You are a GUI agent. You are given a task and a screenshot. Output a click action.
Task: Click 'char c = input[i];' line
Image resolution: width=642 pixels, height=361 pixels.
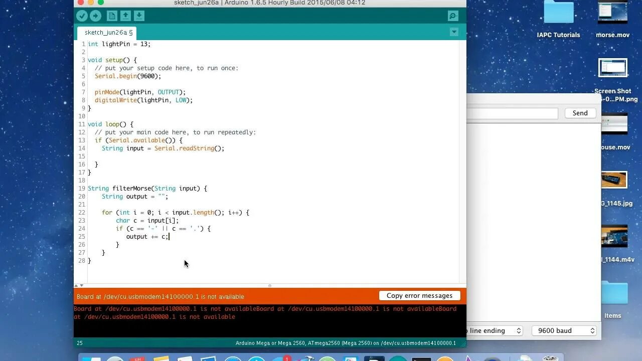coord(147,221)
